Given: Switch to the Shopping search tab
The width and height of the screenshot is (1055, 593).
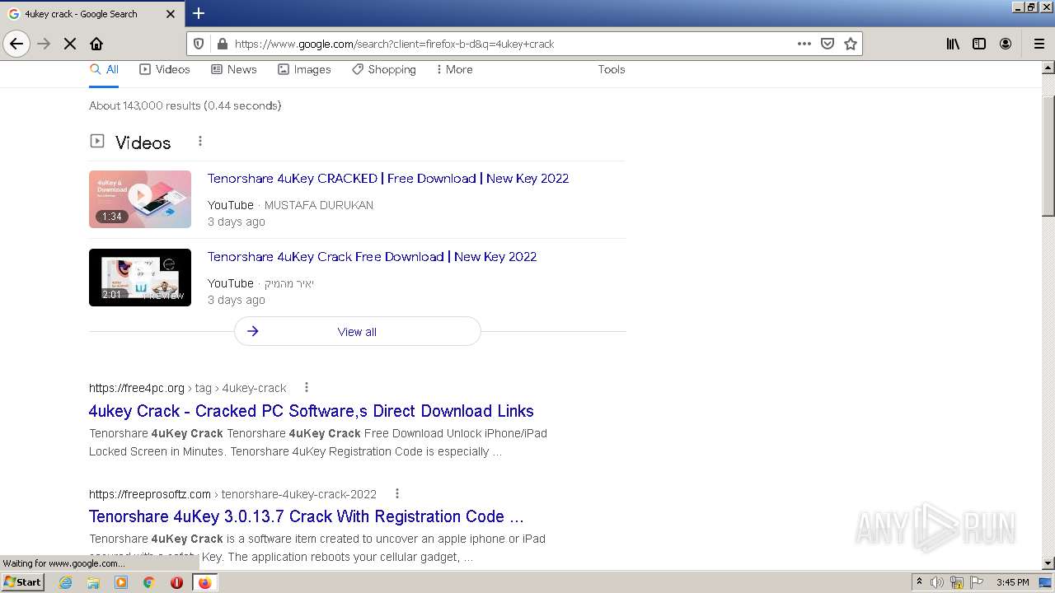Looking at the screenshot, I should pyautogui.click(x=384, y=70).
